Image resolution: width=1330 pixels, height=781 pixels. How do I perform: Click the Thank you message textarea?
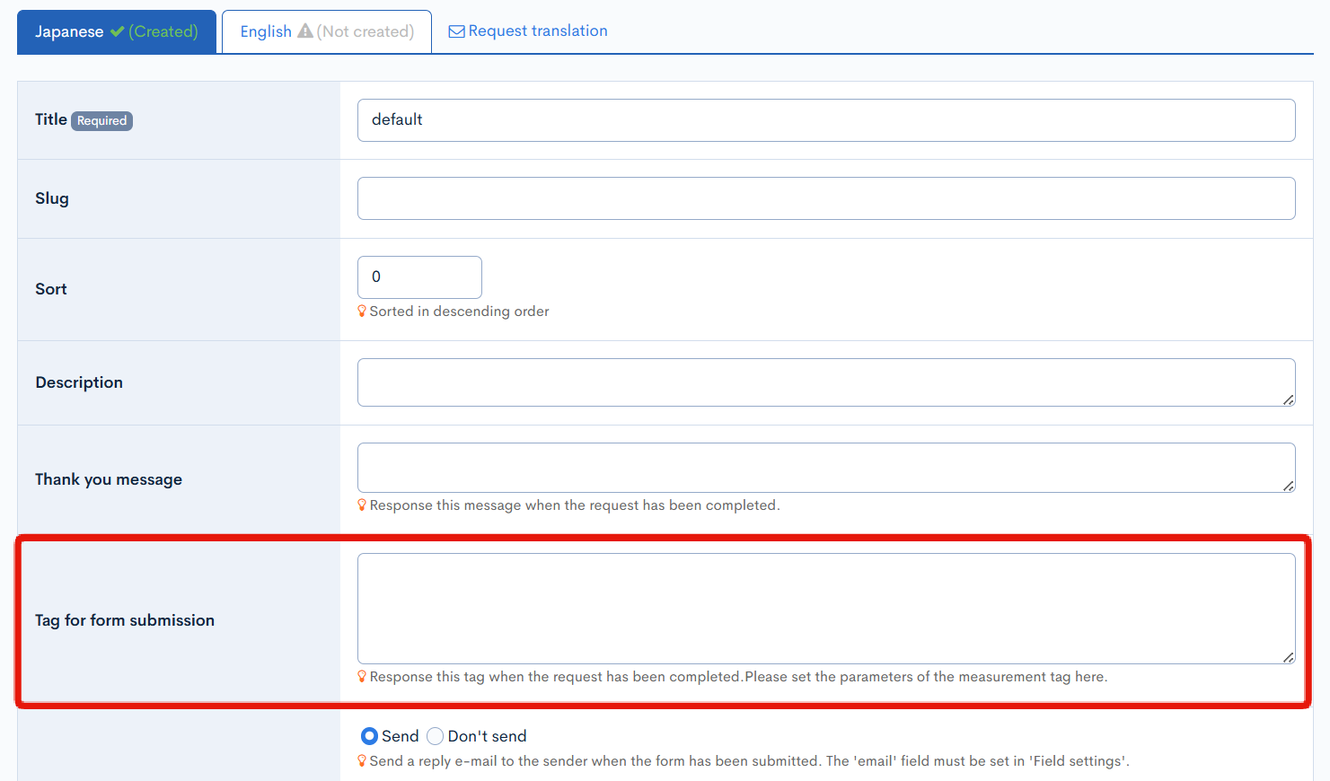tap(825, 467)
